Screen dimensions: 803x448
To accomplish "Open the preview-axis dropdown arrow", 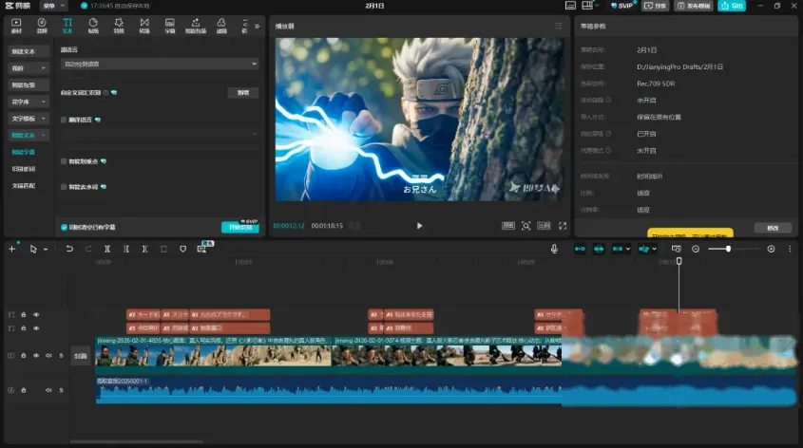I will click(x=654, y=250).
